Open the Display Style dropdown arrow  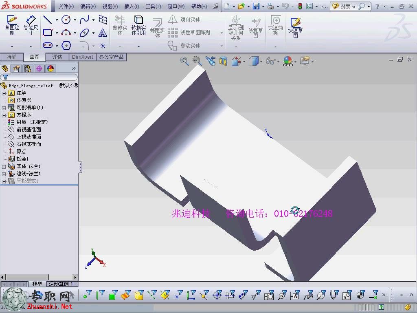261,62
